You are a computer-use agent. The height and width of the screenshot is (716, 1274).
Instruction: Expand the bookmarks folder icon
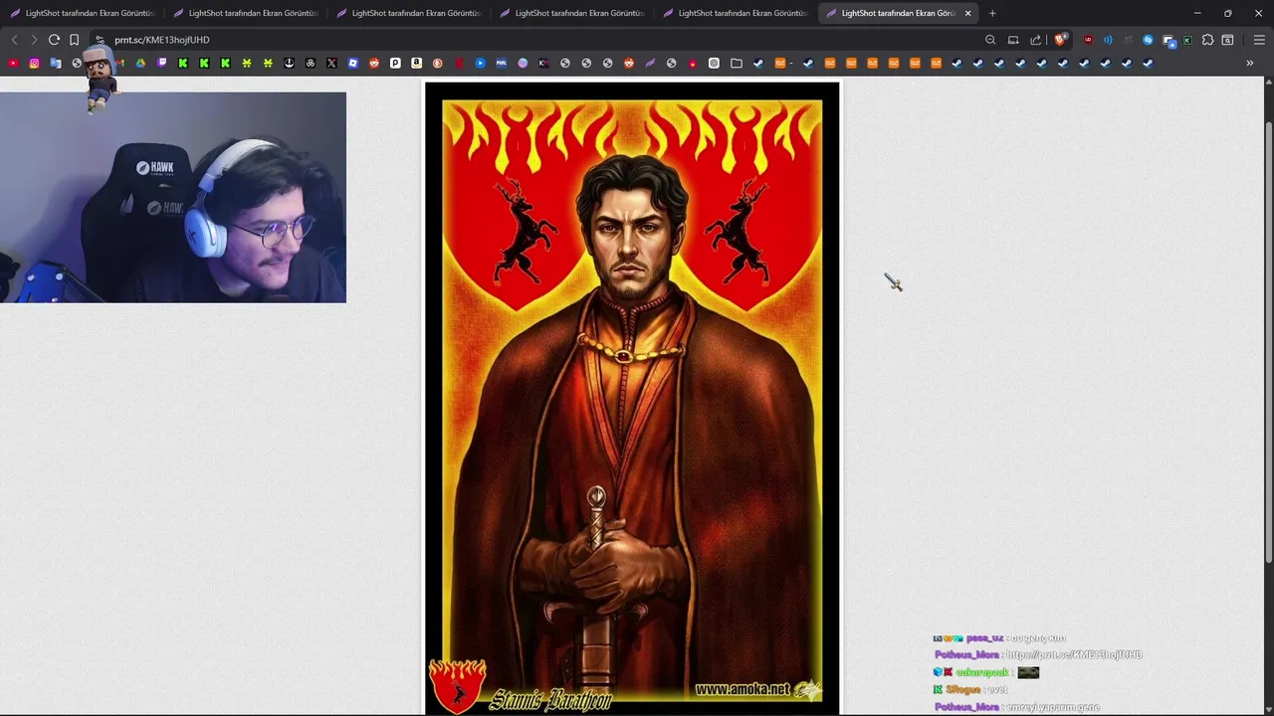(737, 64)
